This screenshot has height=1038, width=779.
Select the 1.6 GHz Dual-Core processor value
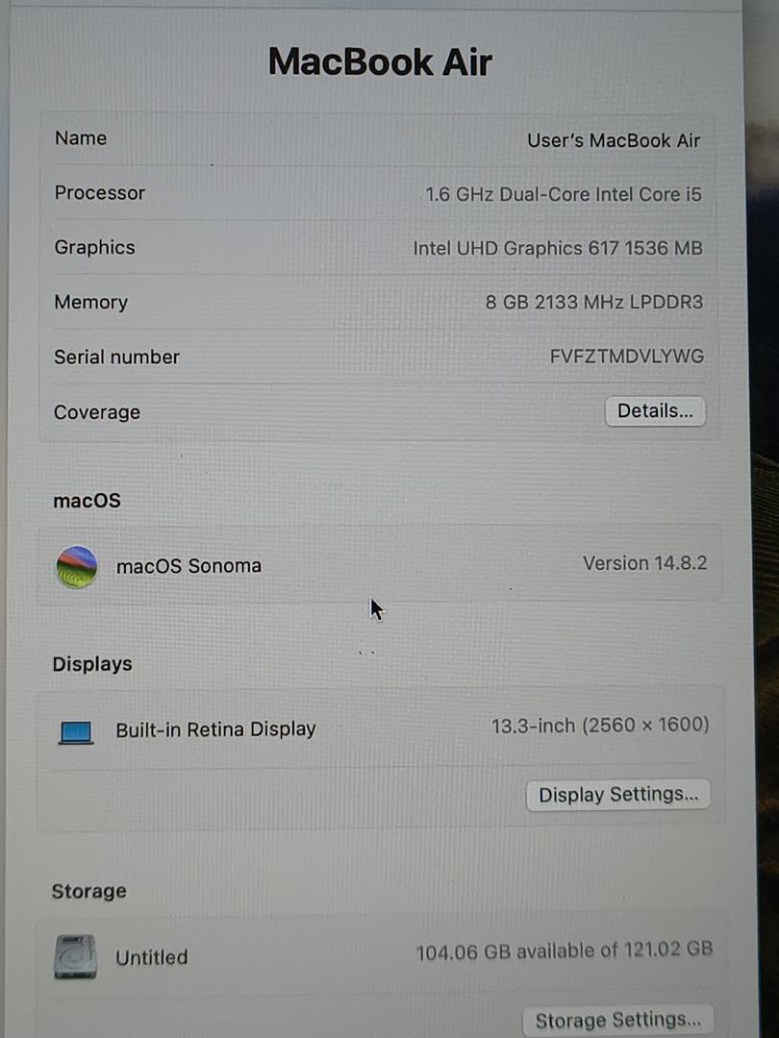[563, 194]
